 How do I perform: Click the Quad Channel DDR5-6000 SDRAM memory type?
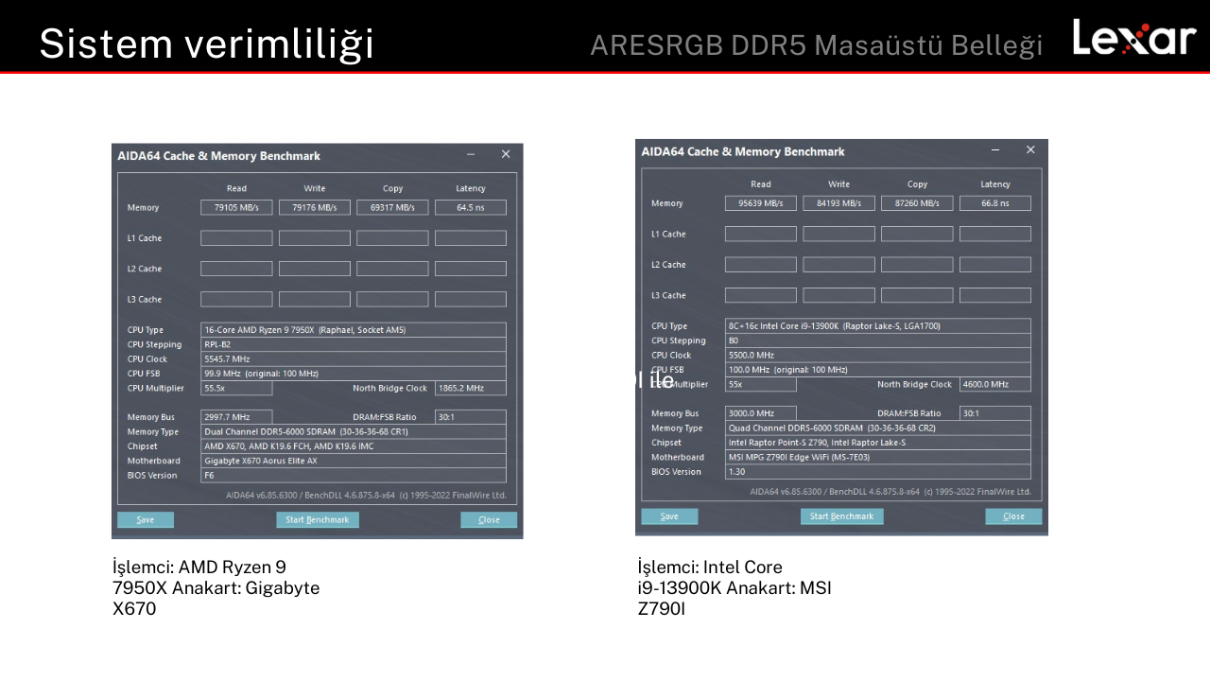(878, 428)
